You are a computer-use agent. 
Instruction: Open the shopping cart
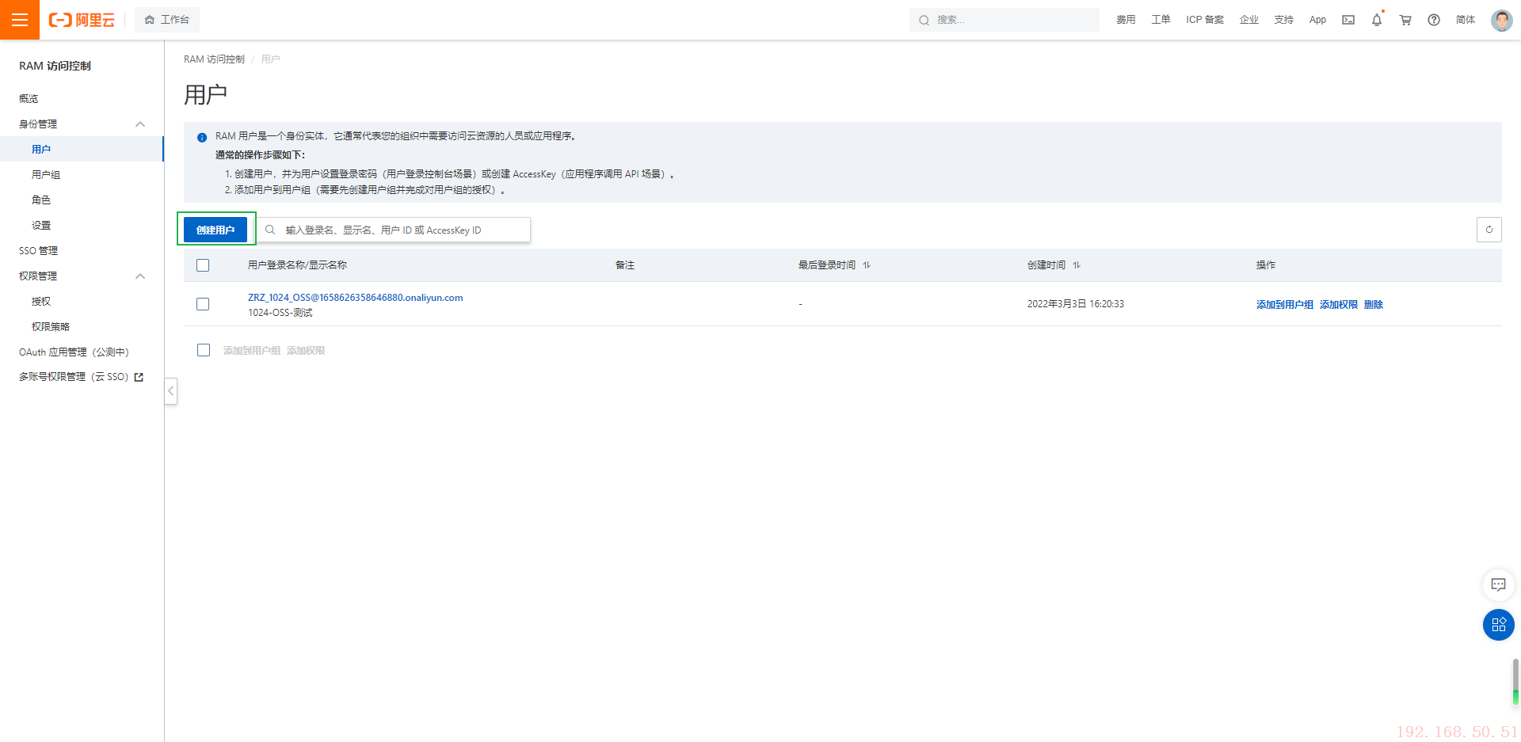[1405, 20]
